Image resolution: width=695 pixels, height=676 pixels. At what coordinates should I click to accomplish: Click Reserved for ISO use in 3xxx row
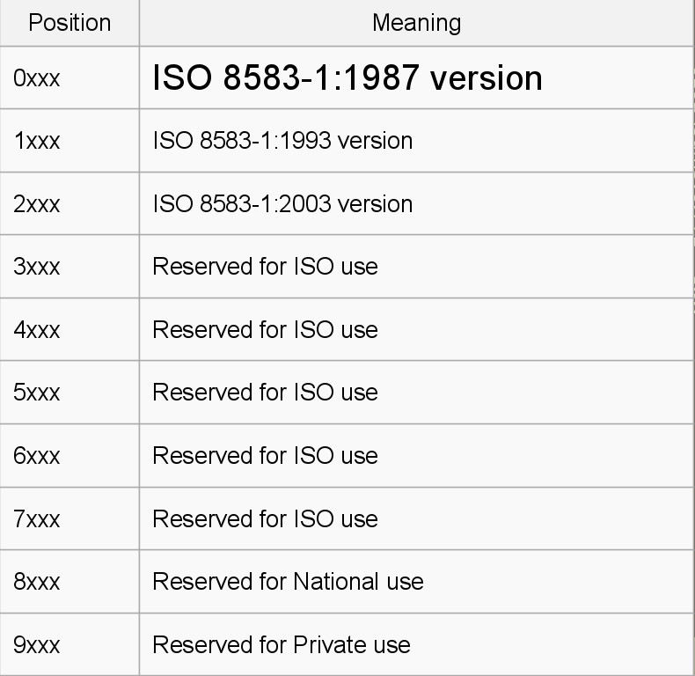pos(265,267)
